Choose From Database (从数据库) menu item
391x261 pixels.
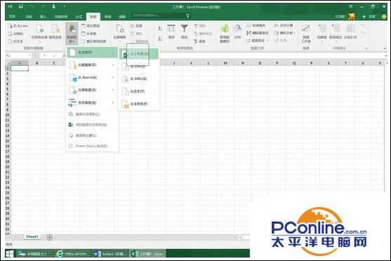click(92, 65)
